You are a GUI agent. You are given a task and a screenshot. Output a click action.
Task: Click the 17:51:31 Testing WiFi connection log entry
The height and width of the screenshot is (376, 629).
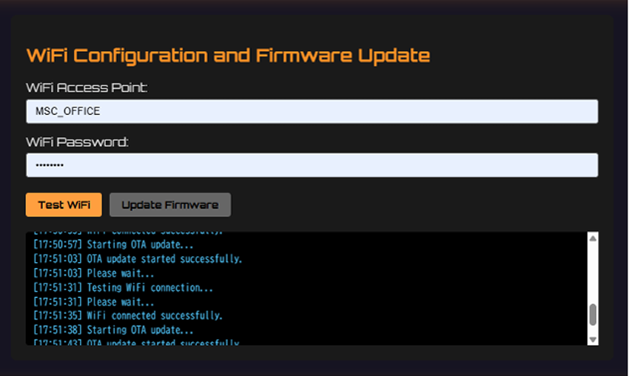click(x=123, y=287)
